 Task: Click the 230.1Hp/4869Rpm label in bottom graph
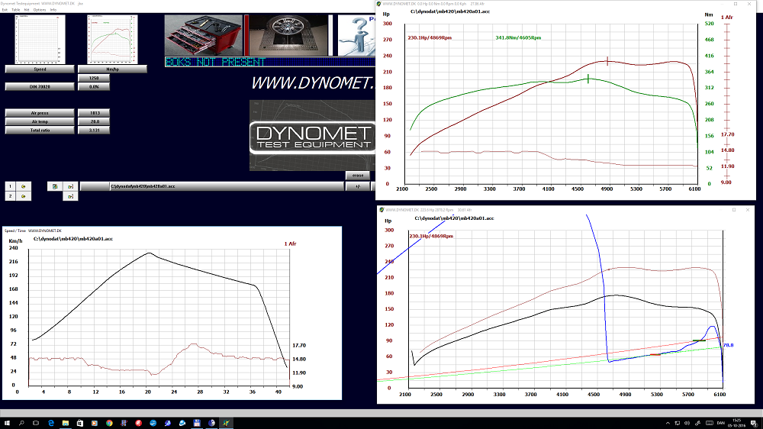tap(431, 236)
